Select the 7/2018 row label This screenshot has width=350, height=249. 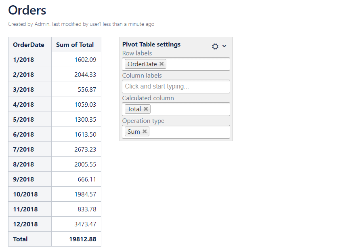23,150
